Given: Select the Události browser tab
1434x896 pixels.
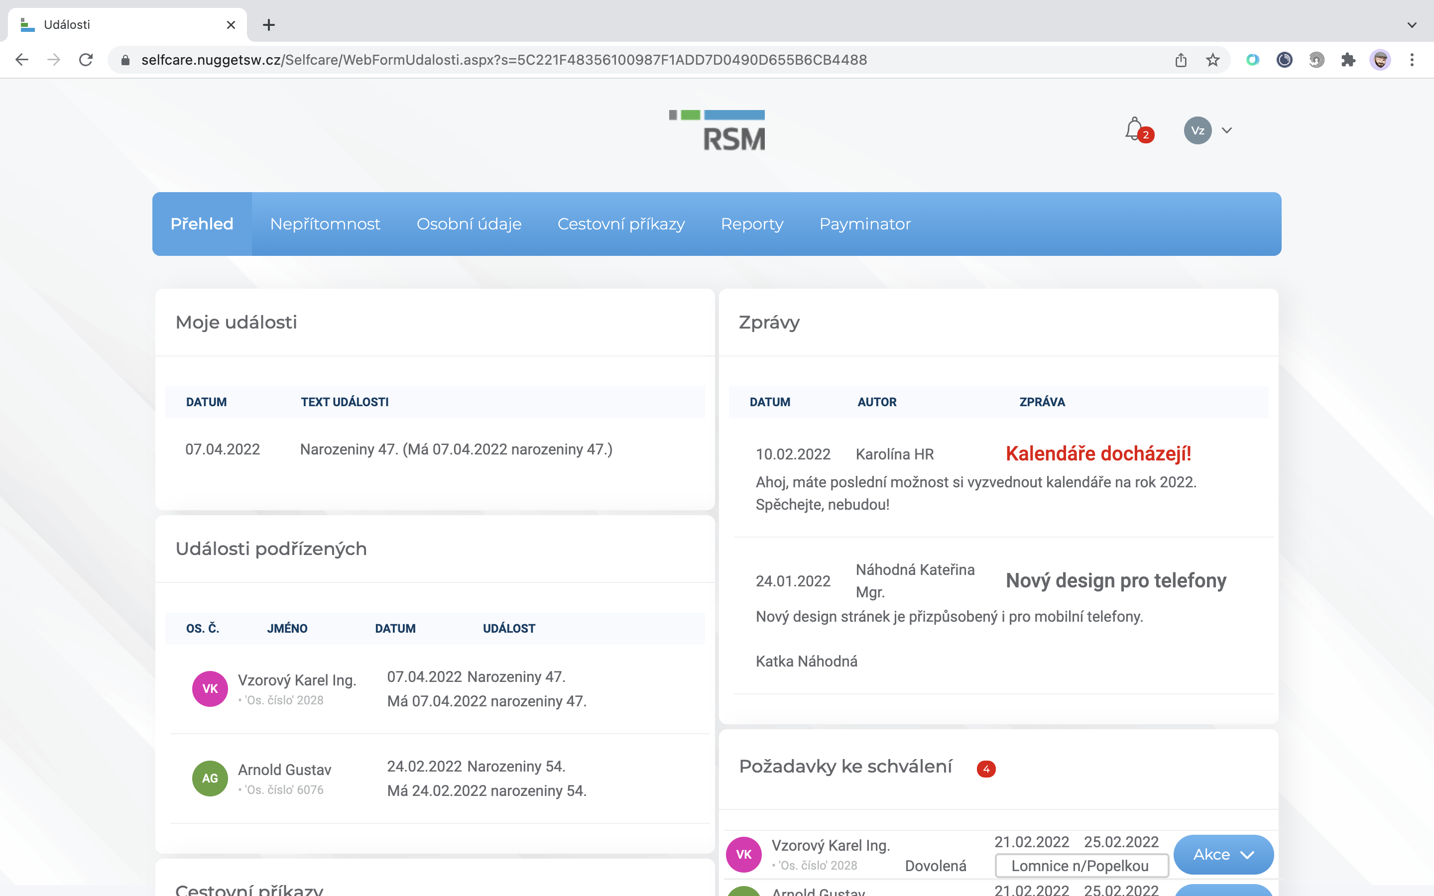Looking at the screenshot, I should pyautogui.click(x=127, y=25).
